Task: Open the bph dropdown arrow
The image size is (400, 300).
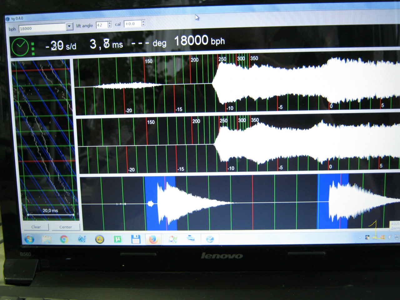Action: (x=69, y=27)
